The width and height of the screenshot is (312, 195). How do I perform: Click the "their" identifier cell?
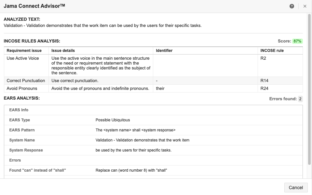[x=160, y=88]
